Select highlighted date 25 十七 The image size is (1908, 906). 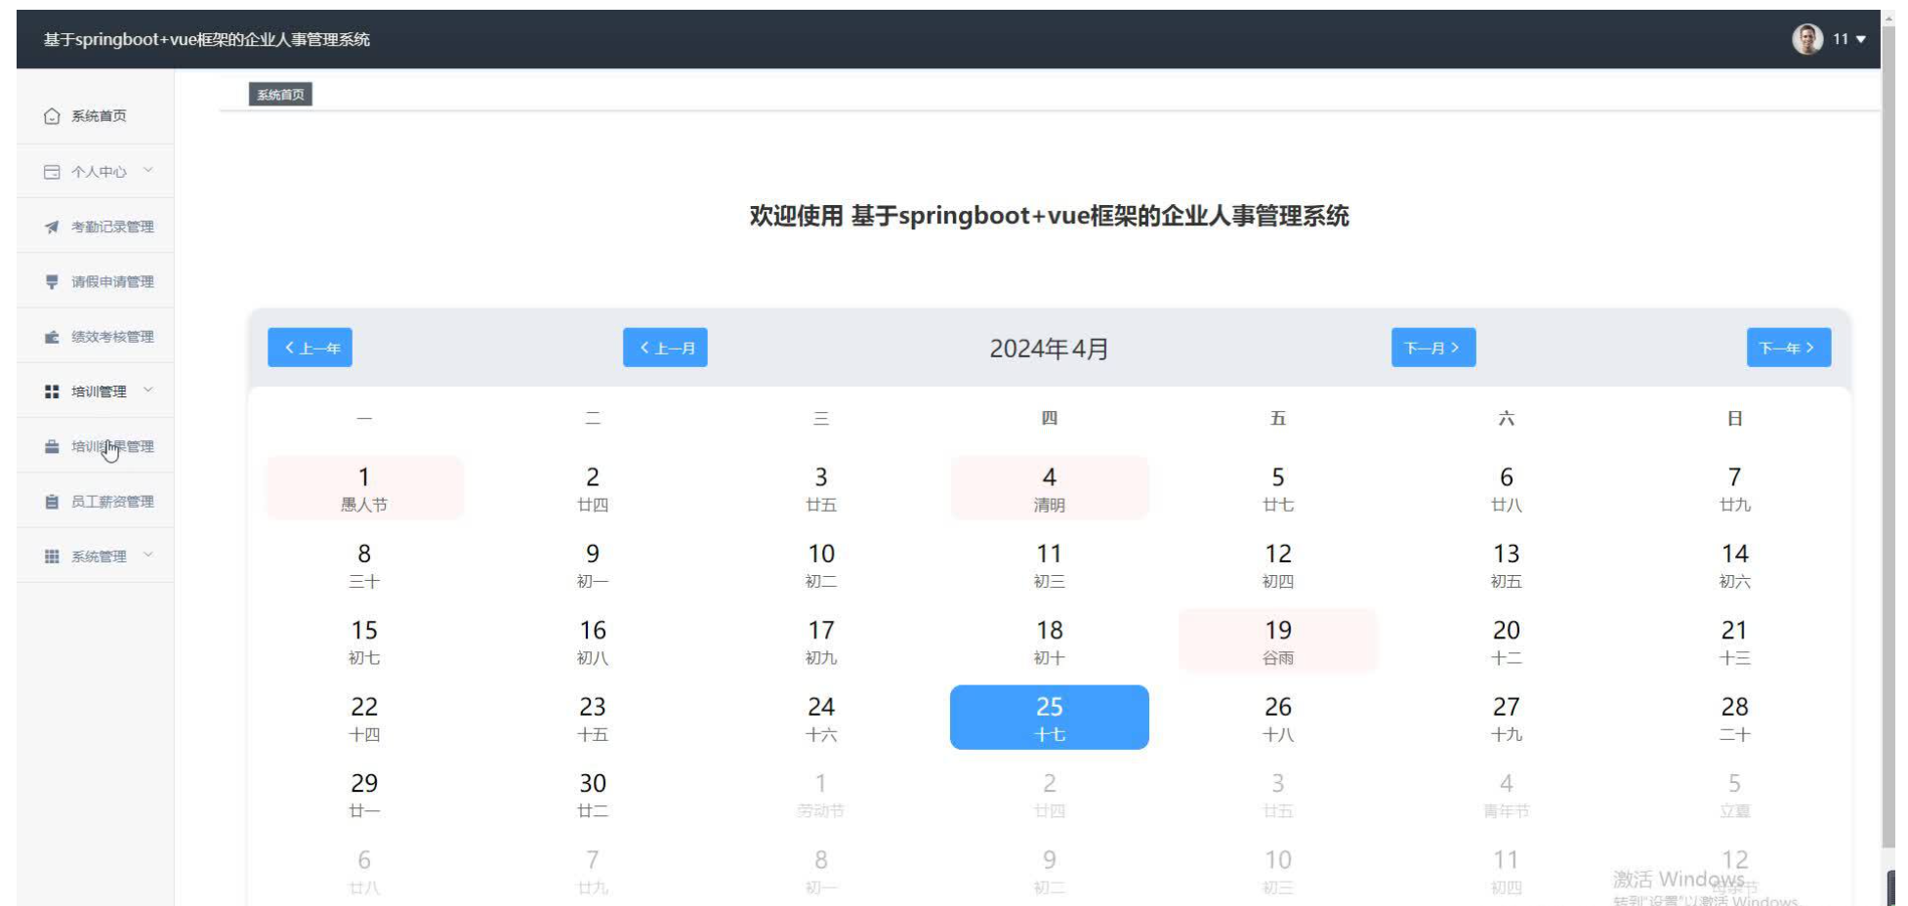click(x=1050, y=718)
